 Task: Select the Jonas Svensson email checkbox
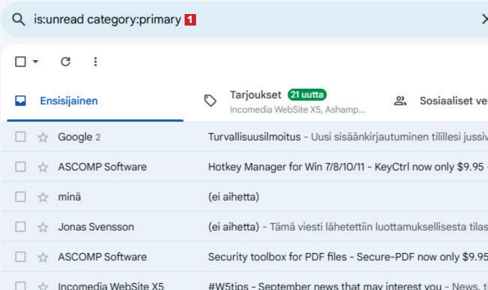click(20, 227)
